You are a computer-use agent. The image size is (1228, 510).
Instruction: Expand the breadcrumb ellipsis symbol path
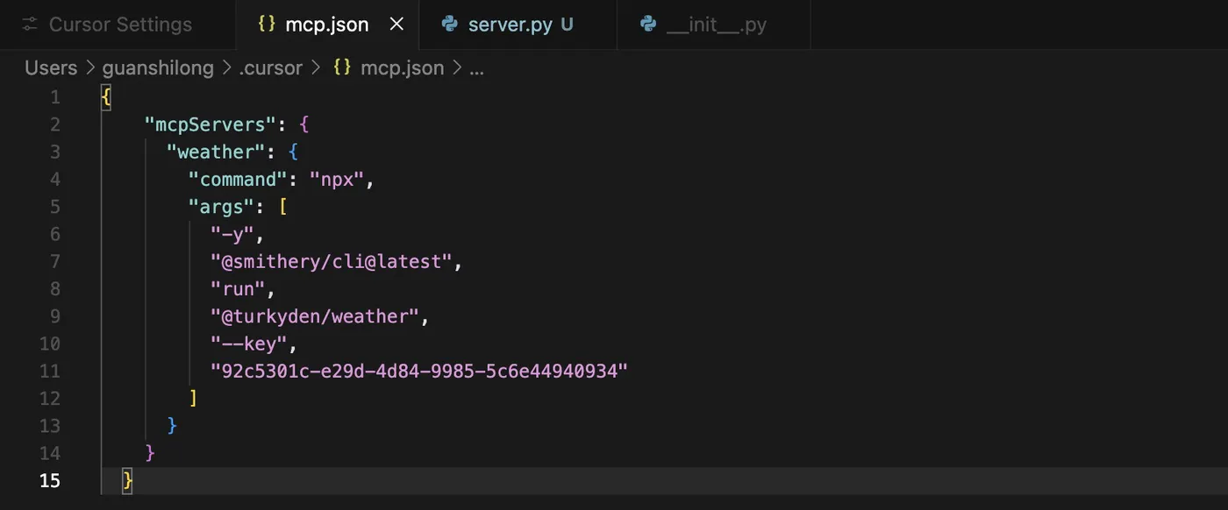[476, 68]
